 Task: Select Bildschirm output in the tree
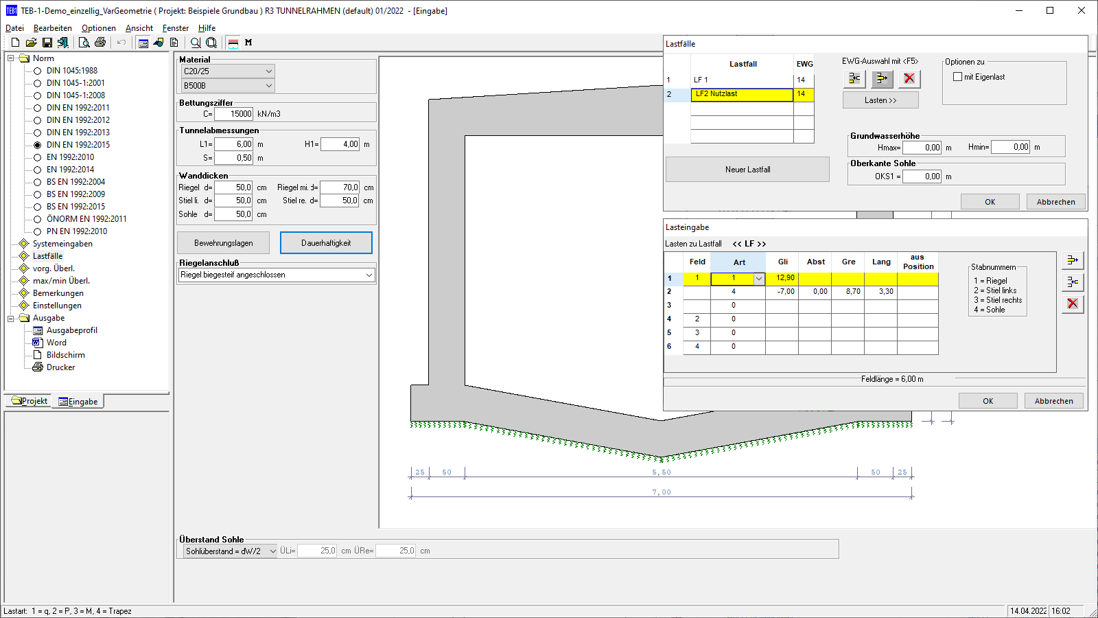click(x=66, y=355)
